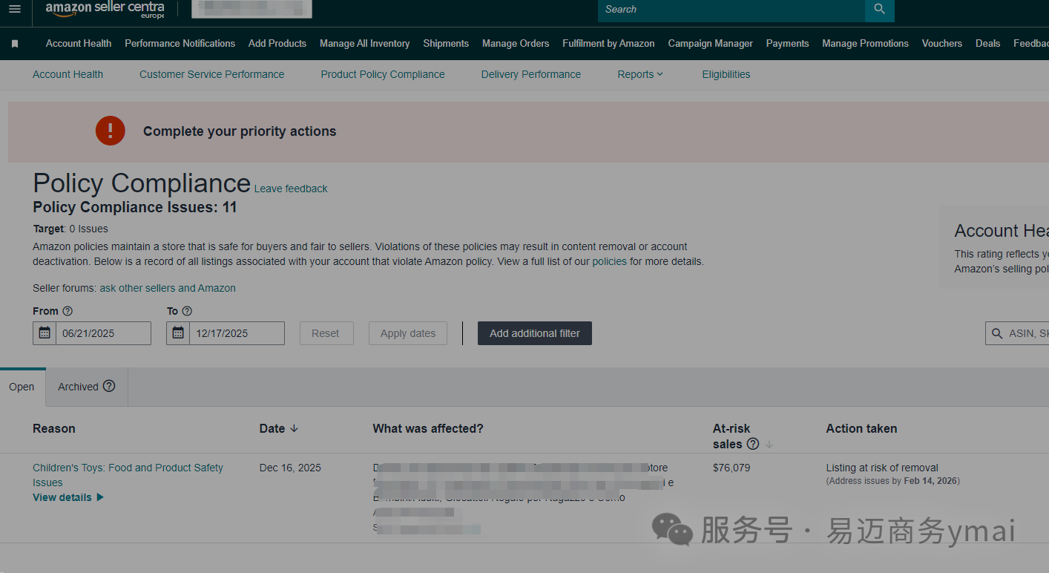This screenshot has width=1049, height=573.
Task: Switch to Customer Service Performance tab
Action: coord(211,74)
